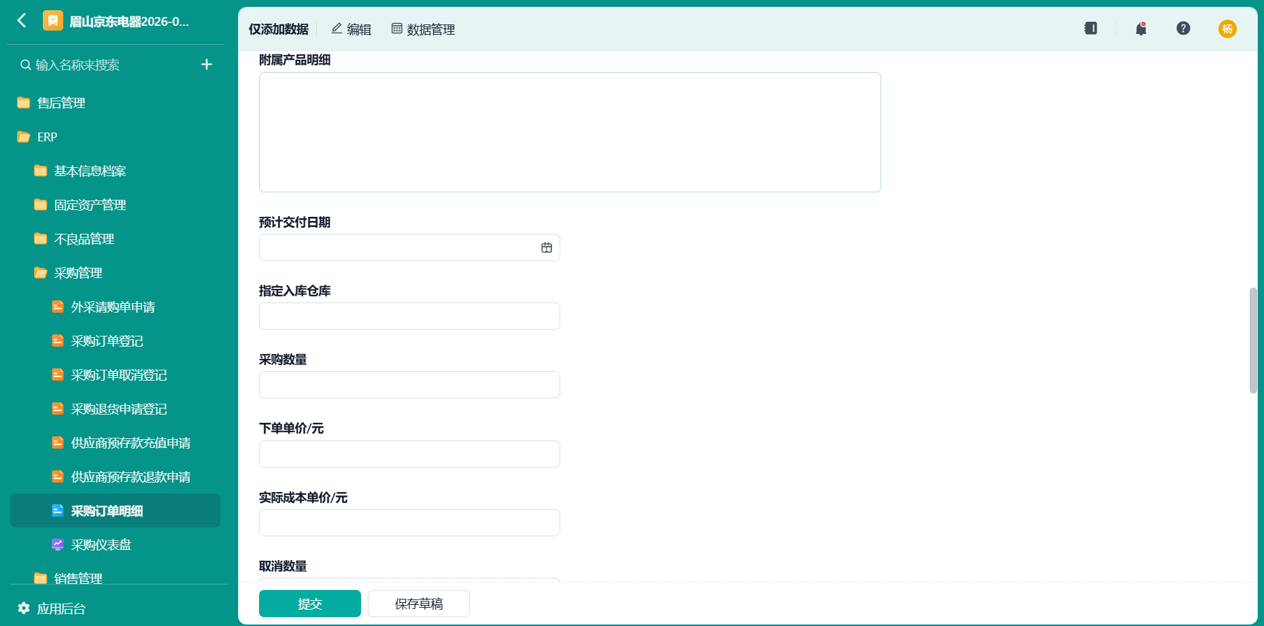Screen dimensions: 1264x626
Task: Click the ERP open-folder icon
Action: click(x=24, y=137)
